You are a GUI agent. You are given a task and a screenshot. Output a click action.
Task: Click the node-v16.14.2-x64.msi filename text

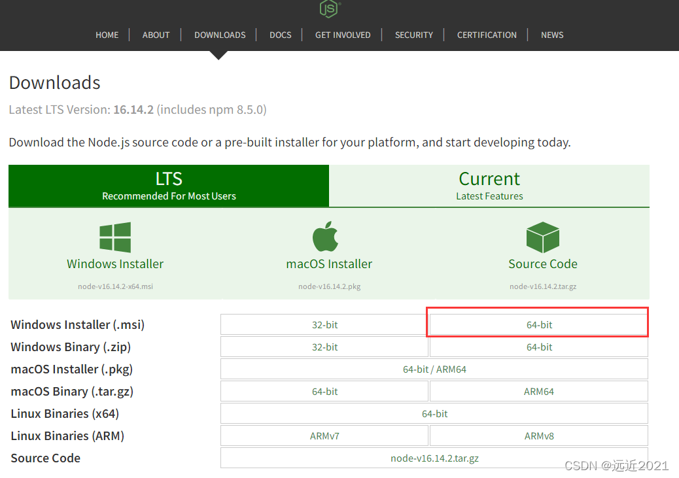tap(115, 286)
